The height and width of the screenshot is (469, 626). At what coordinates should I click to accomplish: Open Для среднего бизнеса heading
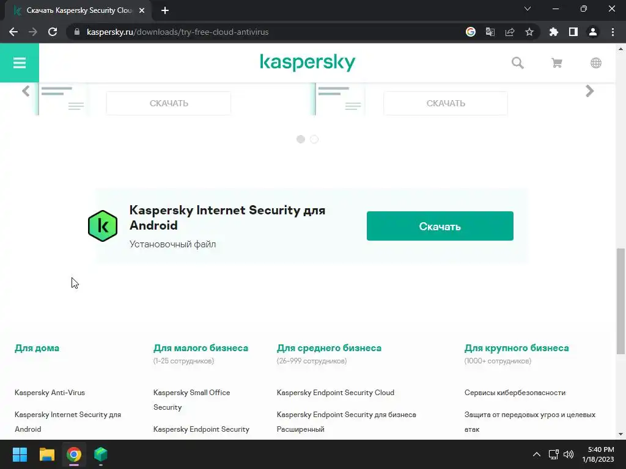329,347
